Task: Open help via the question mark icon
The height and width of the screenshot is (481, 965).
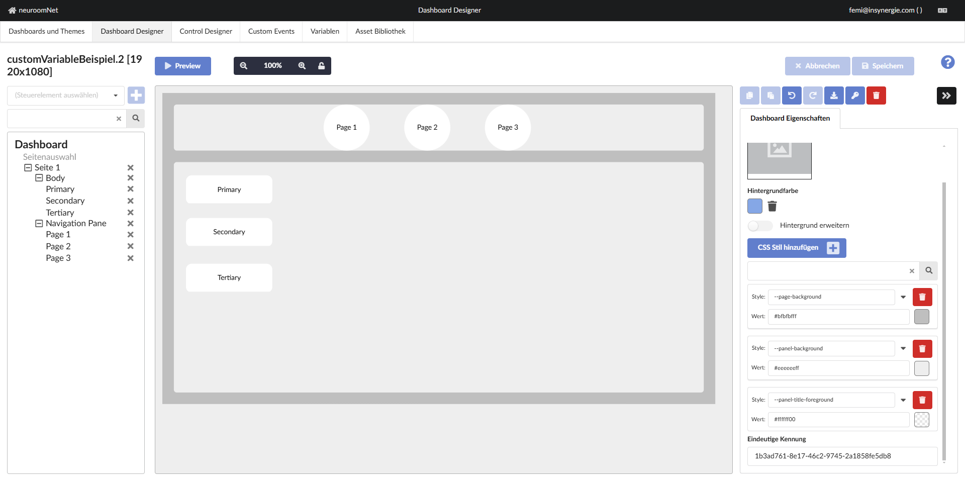Action: pos(947,62)
